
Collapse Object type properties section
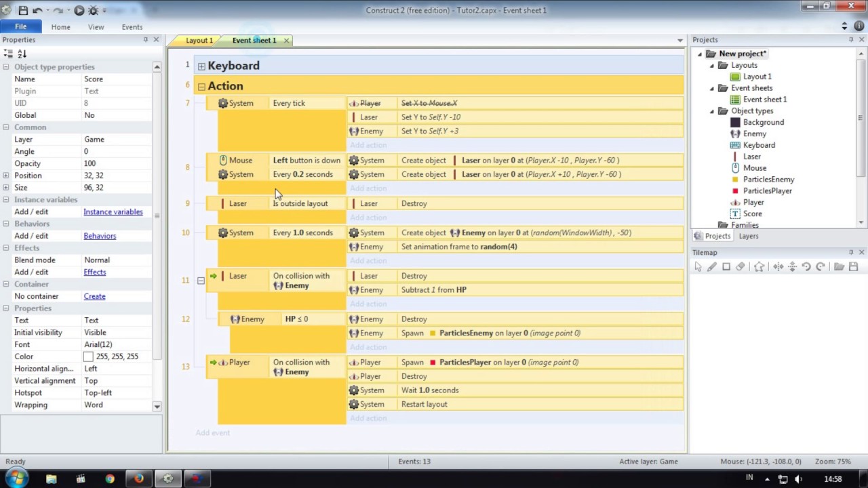coord(6,67)
